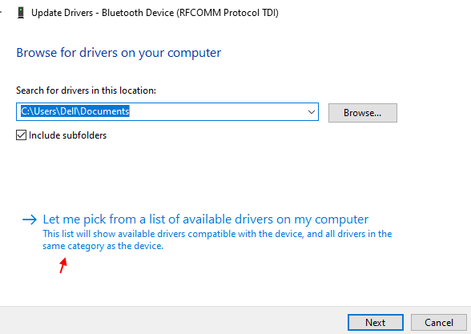Screen dimensions: 471x334
Task: Click the 'This list will show available drivers' description
Action: point(217,234)
